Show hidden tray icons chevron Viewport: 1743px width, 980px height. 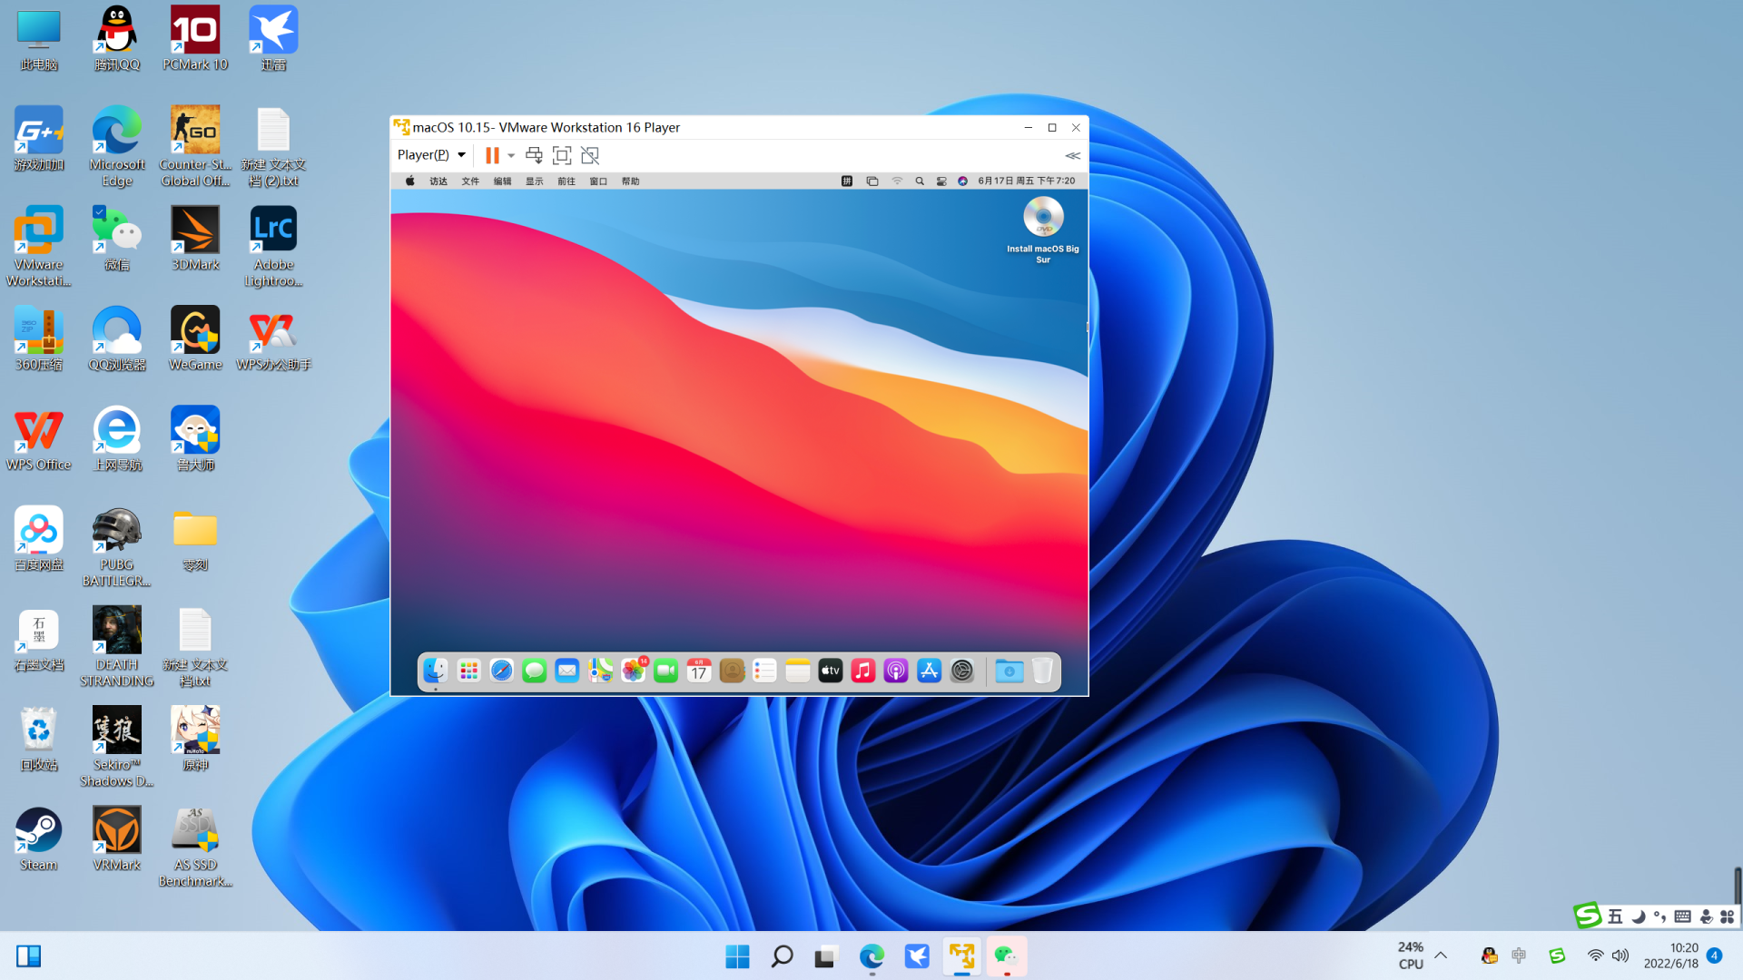[x=1441, y=955]
